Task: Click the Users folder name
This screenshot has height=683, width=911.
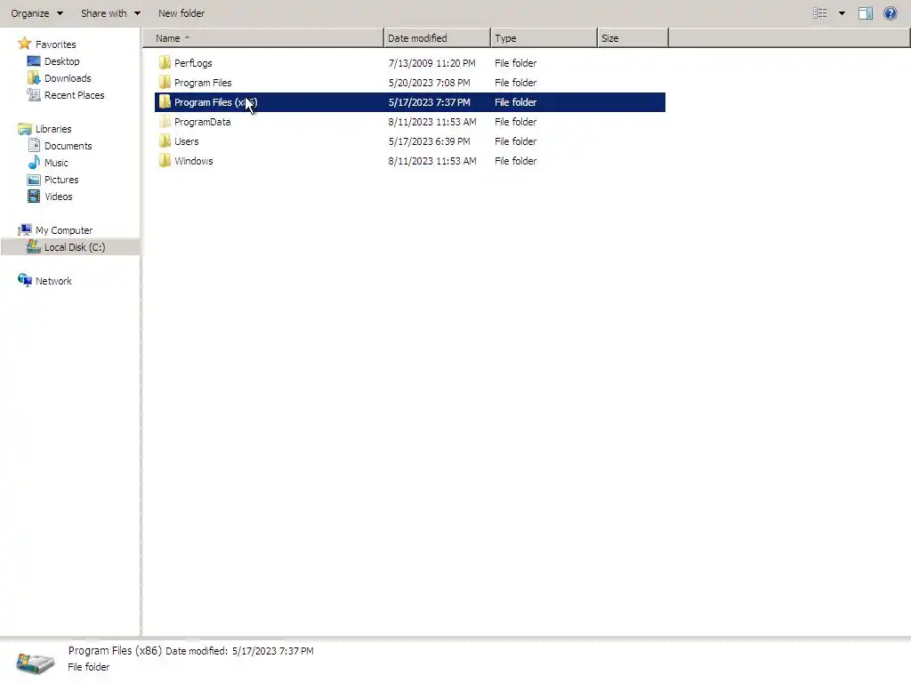Action: tap(187, 141)
